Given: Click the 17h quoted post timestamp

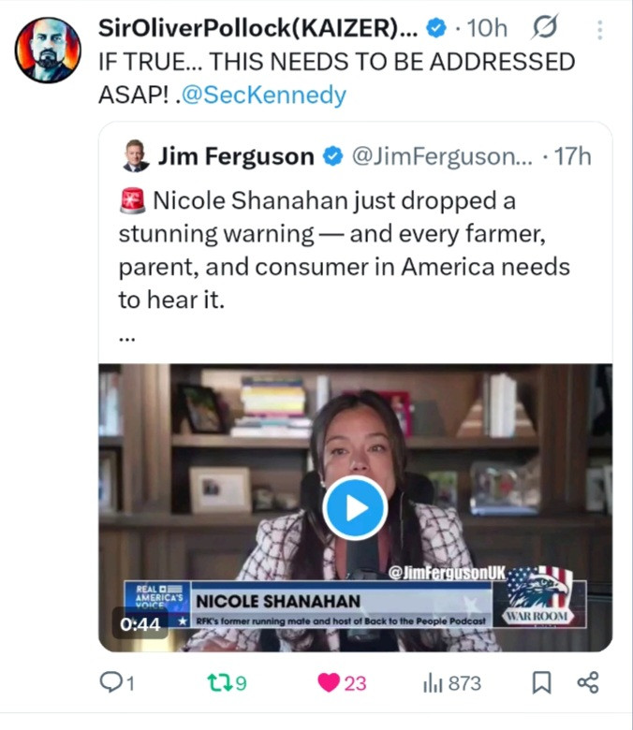Looking at the screenshot, I should pyautogui.click(x=572, y=156).
